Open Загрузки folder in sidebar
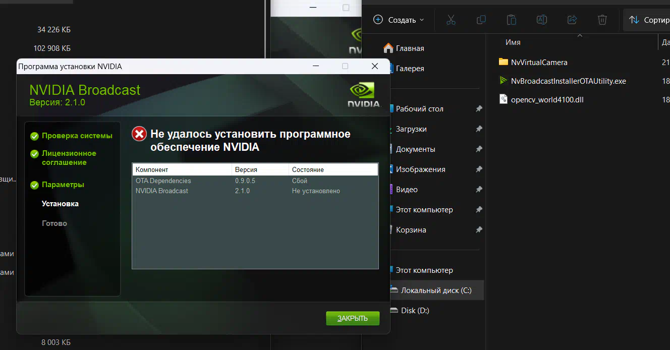Screen dimensions: 670x350 pos(411,129)
